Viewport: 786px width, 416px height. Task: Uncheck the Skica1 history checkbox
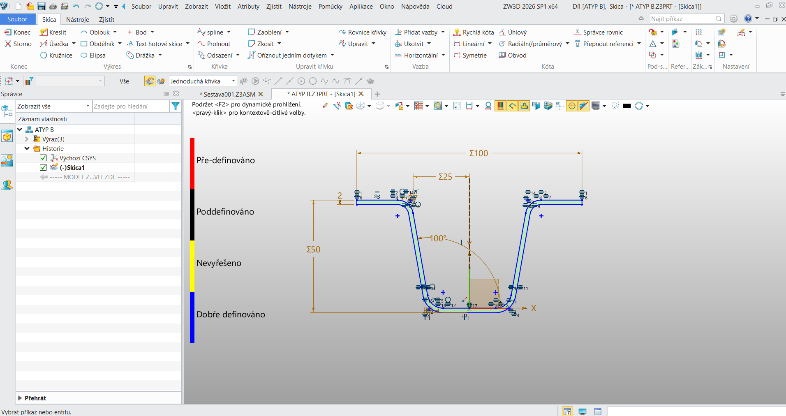pos(43,167)
